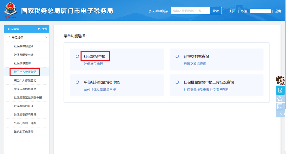Open 社保缴费证明开具 menu item
This screenshot has width=286, height=154.
tap(25, 115)
